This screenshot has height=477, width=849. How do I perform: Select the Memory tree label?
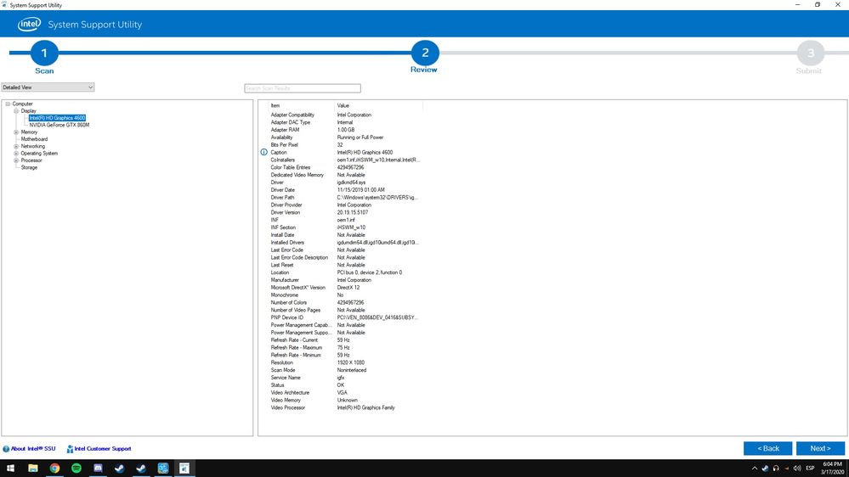click(29, 132)
